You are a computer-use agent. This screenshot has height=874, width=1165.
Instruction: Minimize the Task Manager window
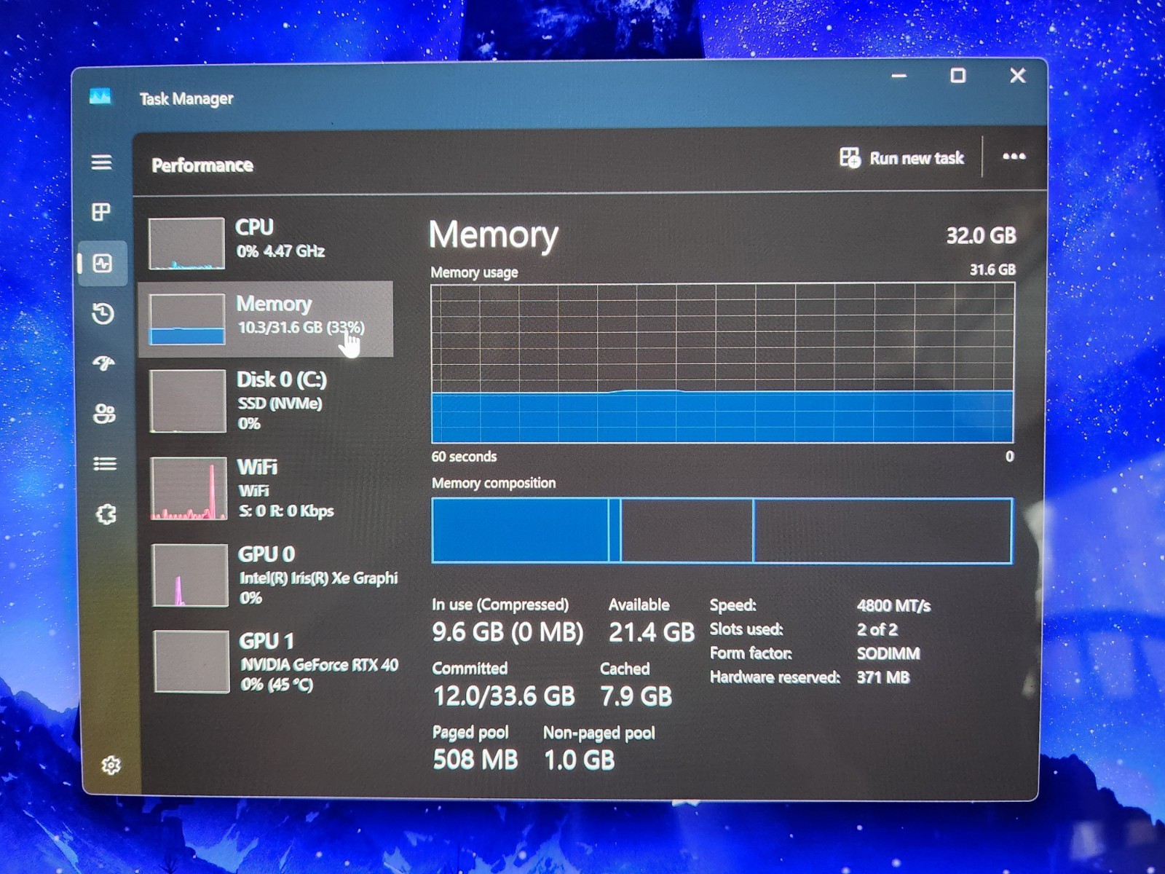899,76
